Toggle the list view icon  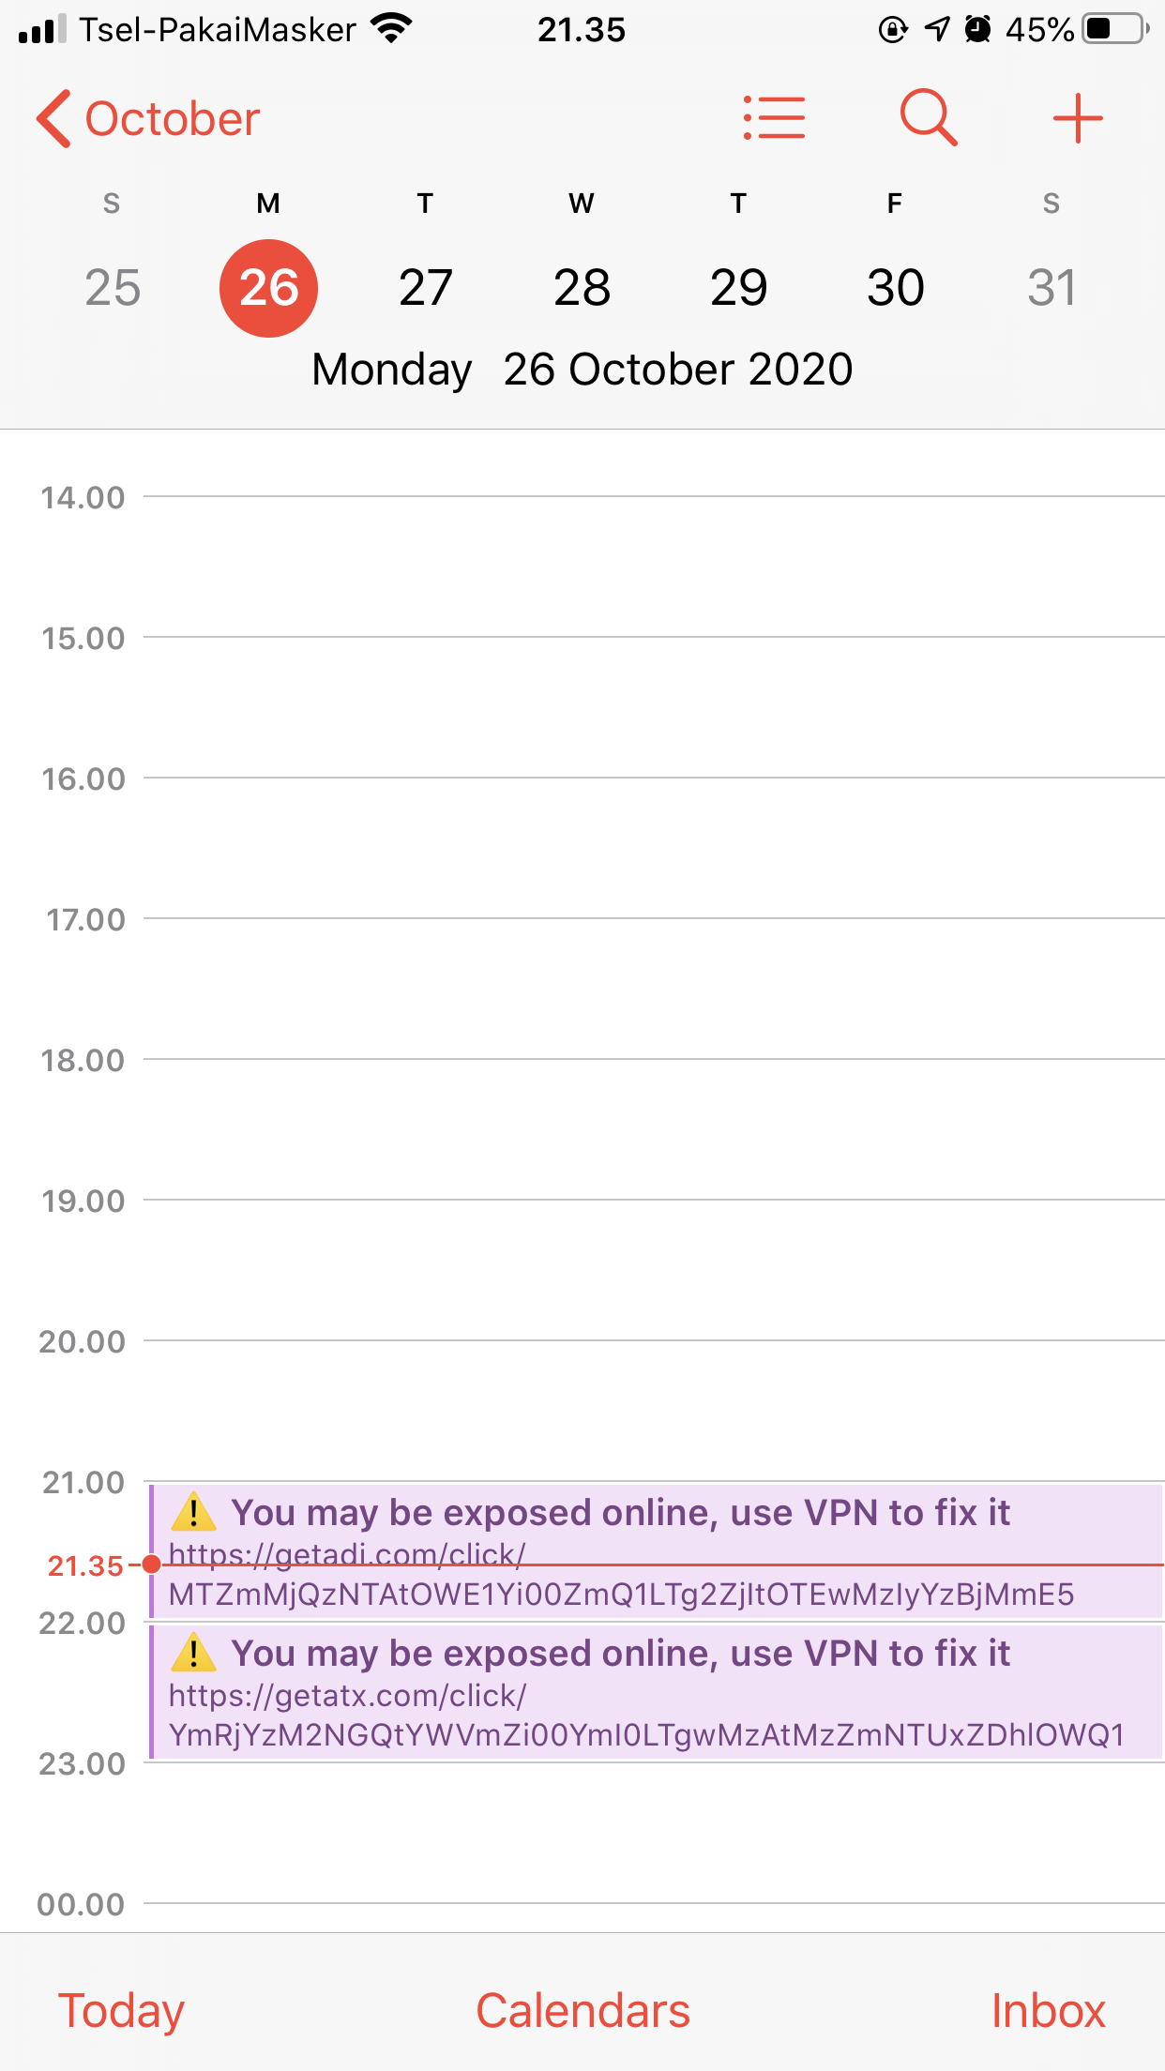774,118
